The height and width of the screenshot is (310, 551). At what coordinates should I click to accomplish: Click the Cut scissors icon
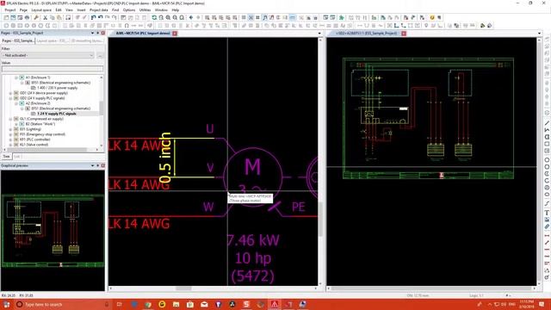click(46, 17)
